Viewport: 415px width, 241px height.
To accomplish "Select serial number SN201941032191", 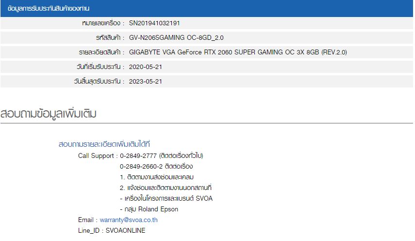I will click(x=154, y=23).
